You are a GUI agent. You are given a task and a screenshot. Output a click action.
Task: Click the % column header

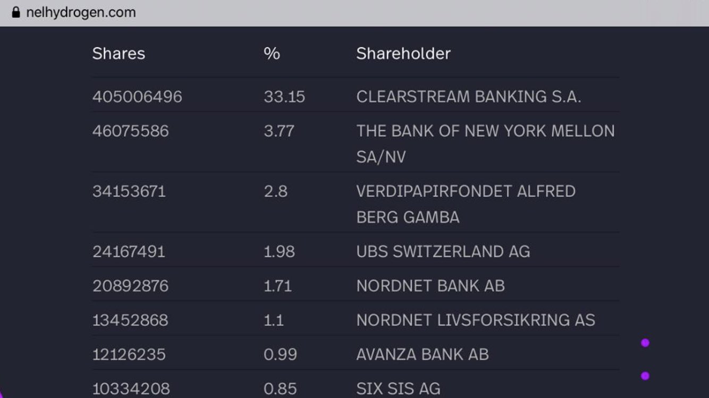272,54
